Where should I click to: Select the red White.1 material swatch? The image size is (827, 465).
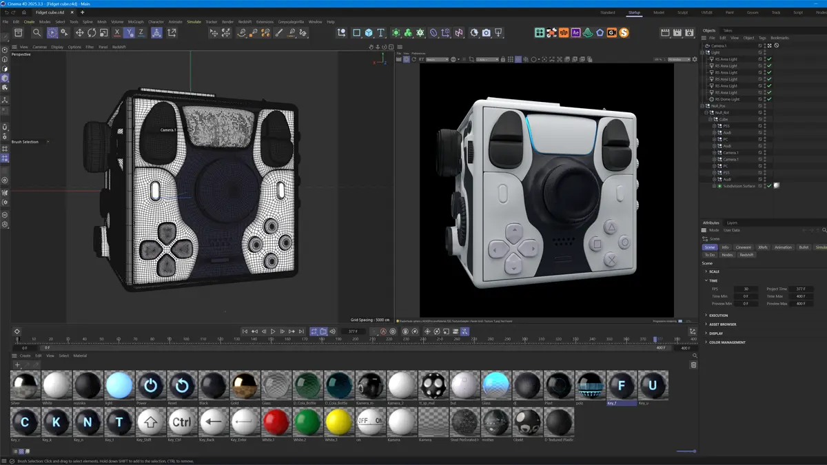tap(276, 422)
